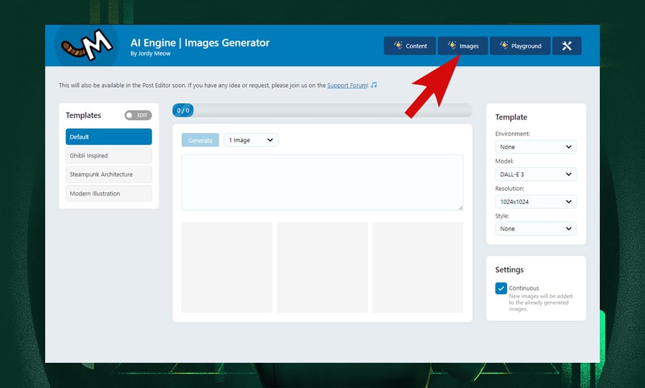This screenshot has width=645, height=388.
Task: Open the image count dropdown
Action: [x=250, y=140]
